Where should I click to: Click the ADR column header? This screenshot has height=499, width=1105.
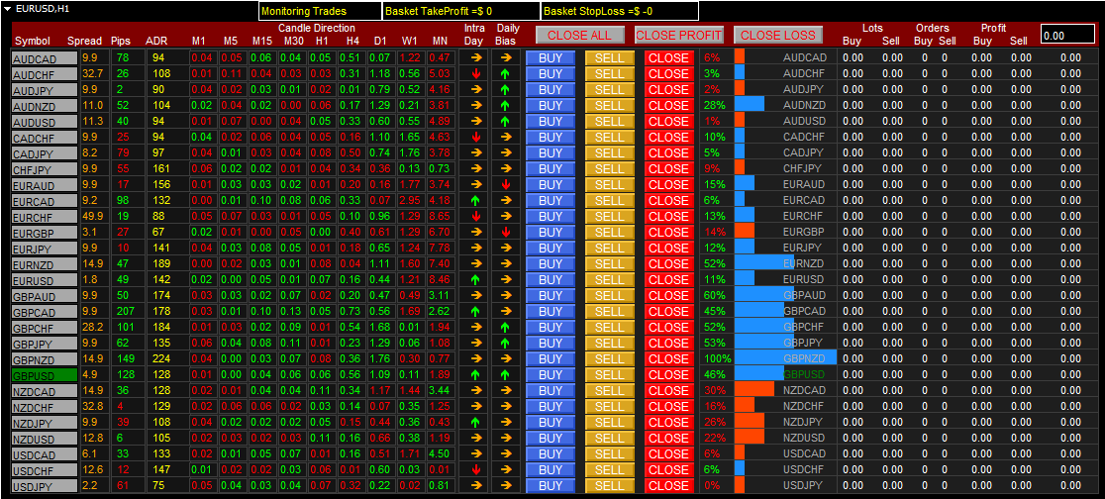(155, 41)
